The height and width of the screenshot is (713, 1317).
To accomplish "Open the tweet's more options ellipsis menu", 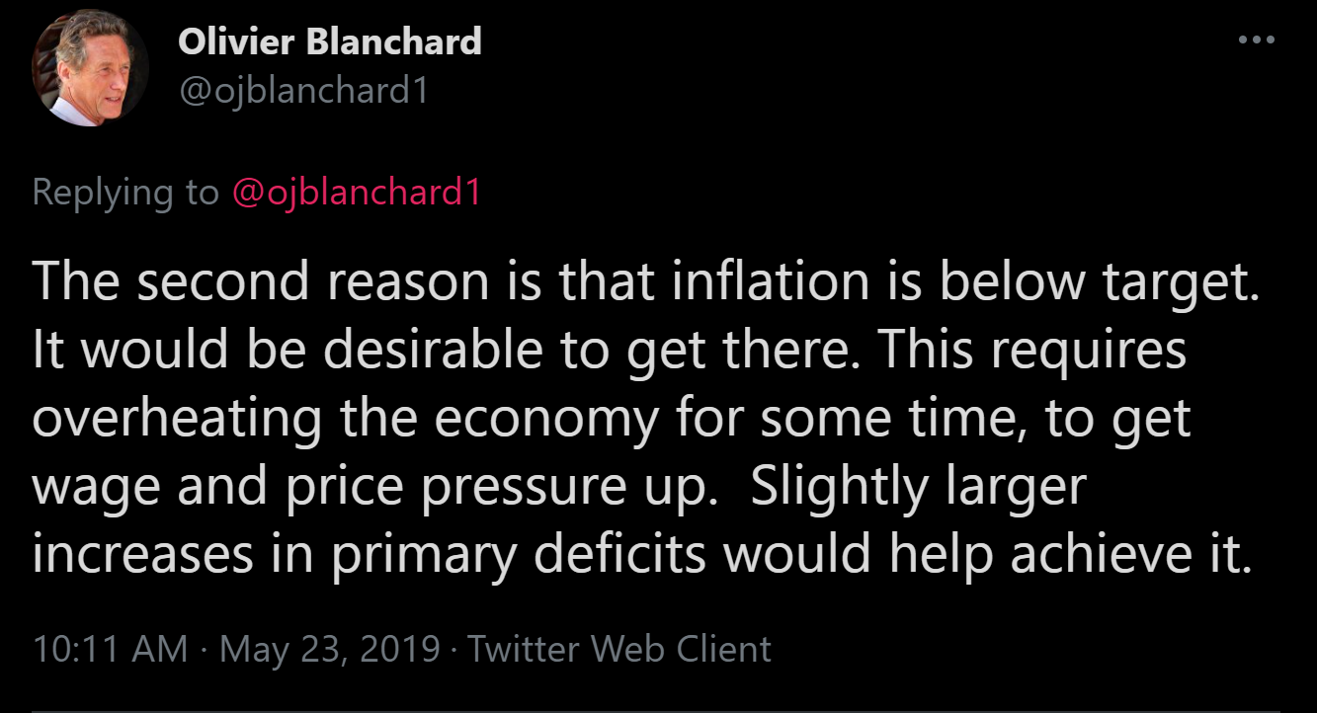I will tap(1257, 40).
